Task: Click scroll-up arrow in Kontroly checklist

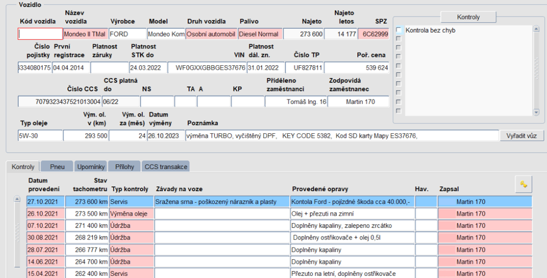Action: (535, 29)
